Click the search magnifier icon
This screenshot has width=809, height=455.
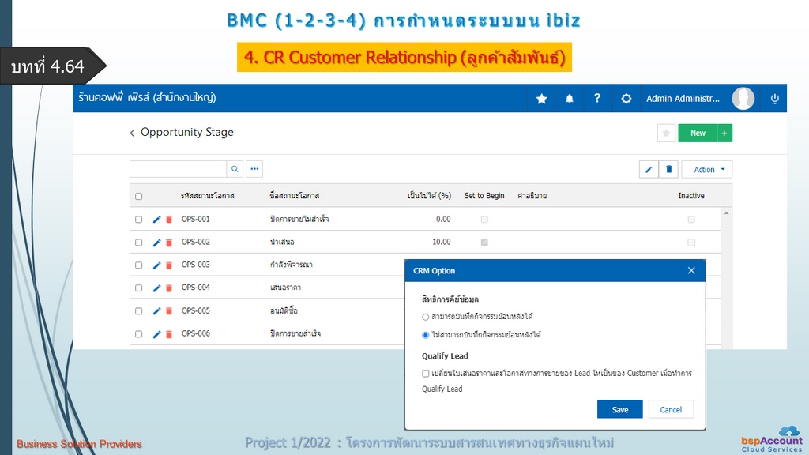(235, 169)
